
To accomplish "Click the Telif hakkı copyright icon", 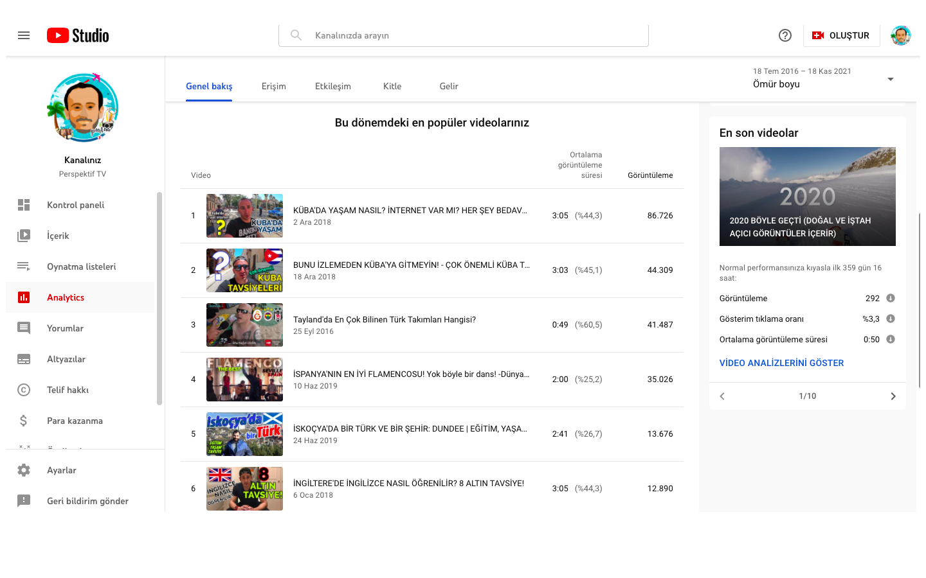I will (x=24, y=390).
